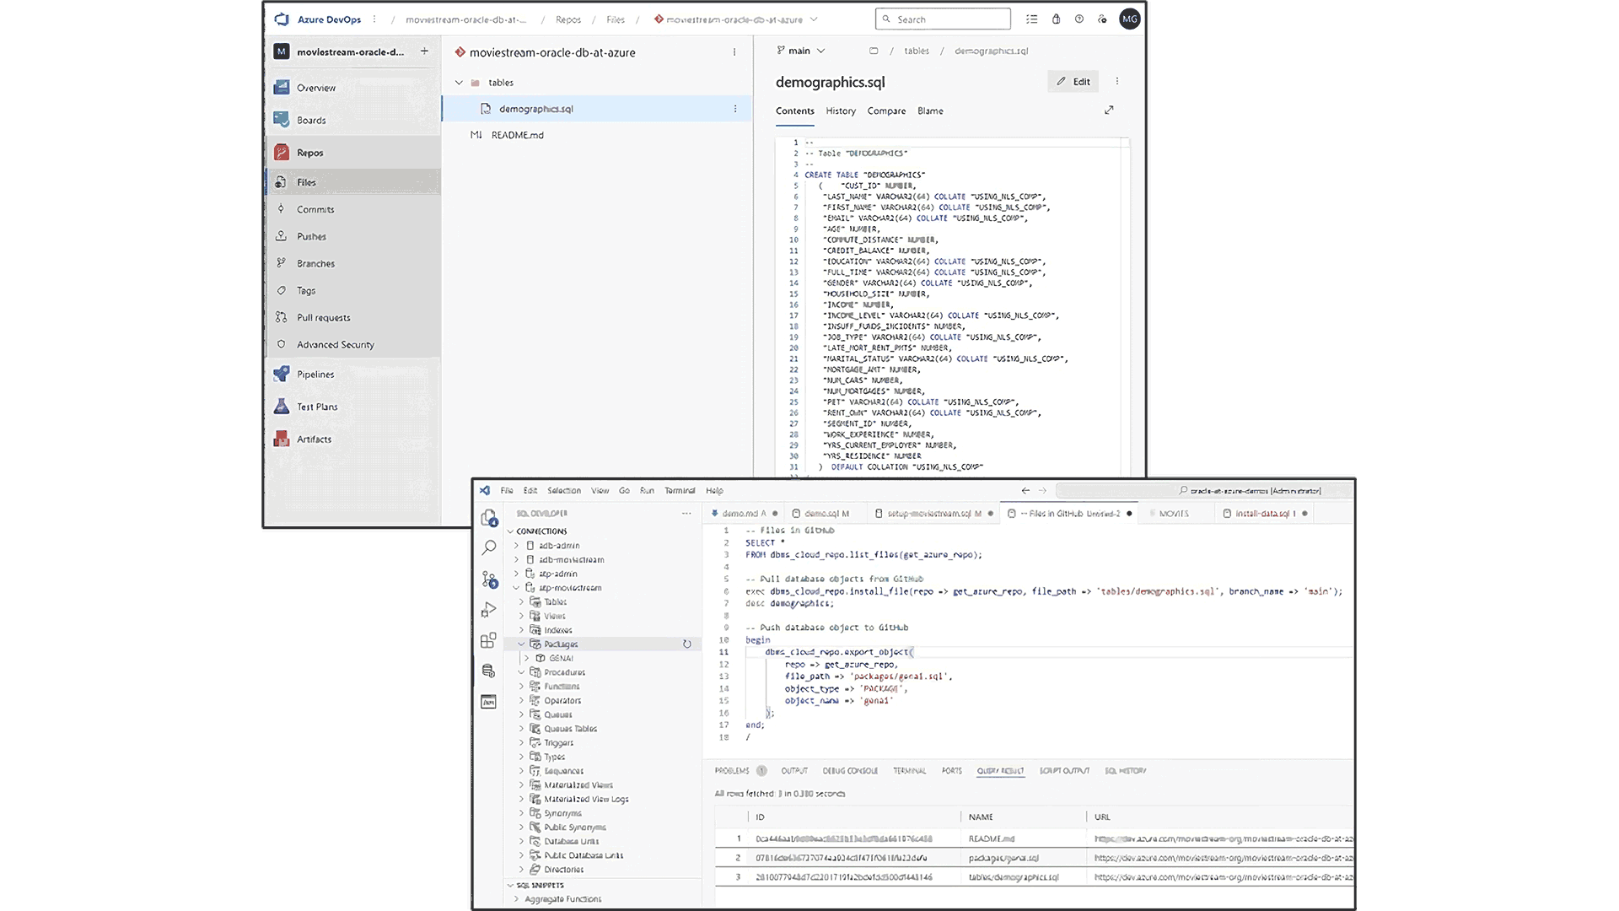Click the expand-to-fullscreen icon in file viewer
The width and height of the screenshot is (1619, 911).
pos(1109,110)
